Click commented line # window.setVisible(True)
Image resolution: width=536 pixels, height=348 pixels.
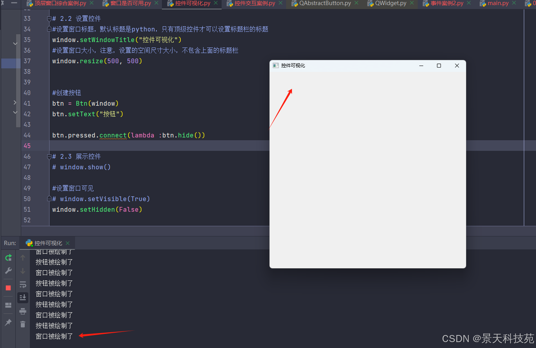tap(101, 199)
